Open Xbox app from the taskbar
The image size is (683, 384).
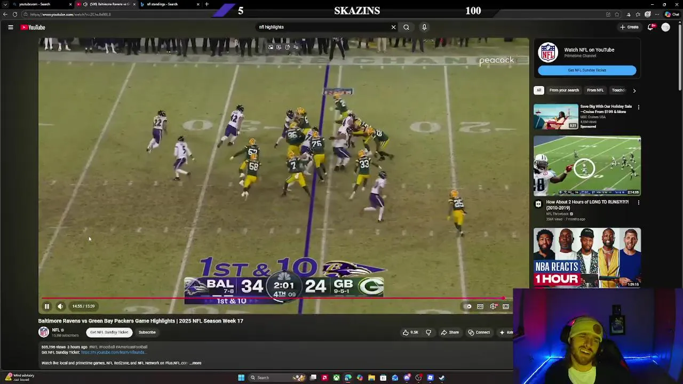coord(336,378)
